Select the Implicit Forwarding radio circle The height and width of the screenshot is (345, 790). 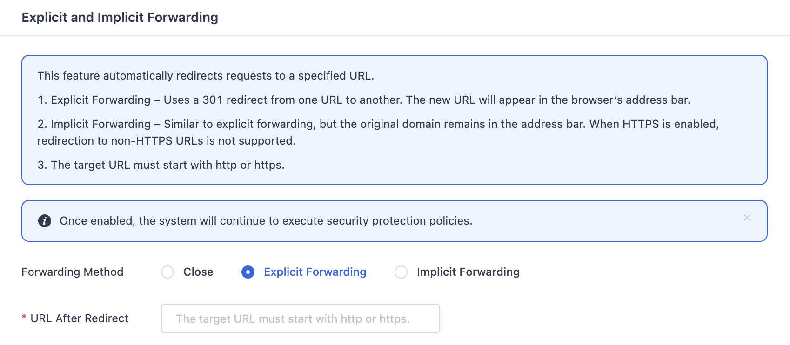pos(401,272)
